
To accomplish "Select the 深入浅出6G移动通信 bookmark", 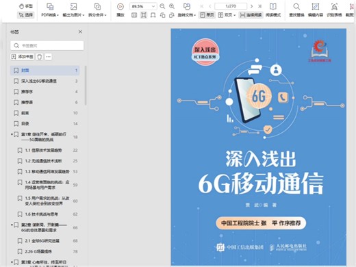I will coord(45,81).
